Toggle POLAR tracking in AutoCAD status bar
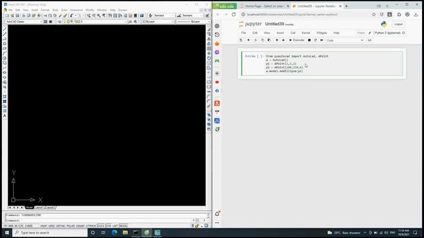This screenshot has width=424, height=238. (x=70, y=226)
